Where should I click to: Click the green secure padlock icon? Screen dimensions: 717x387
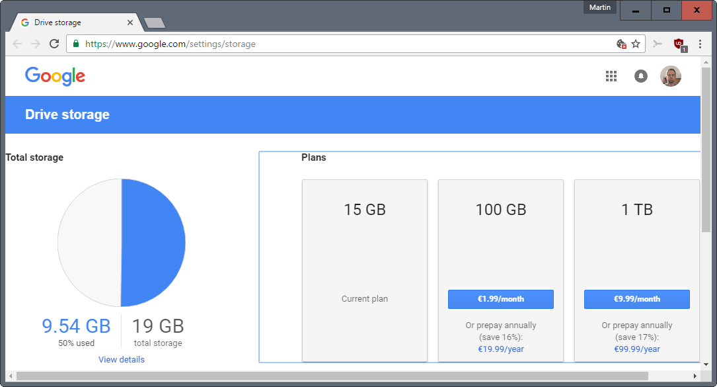pyautogui.click(x=76, y=44)
